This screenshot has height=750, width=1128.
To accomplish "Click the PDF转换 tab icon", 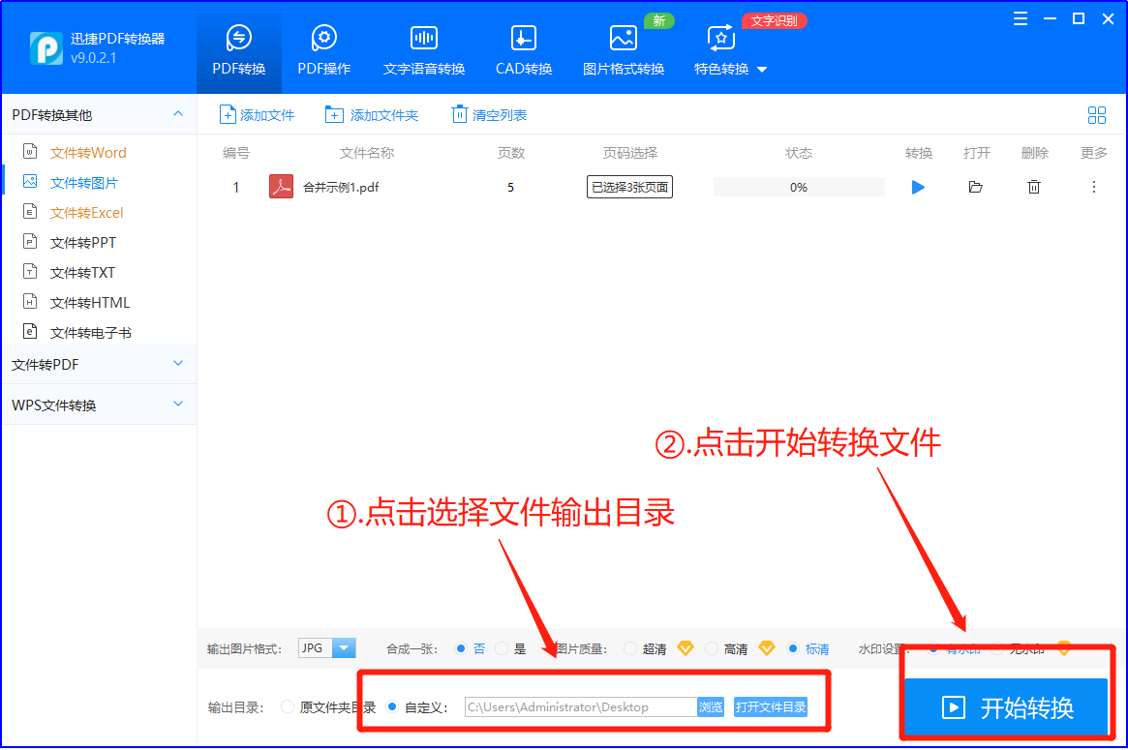I will click(239, 38).
